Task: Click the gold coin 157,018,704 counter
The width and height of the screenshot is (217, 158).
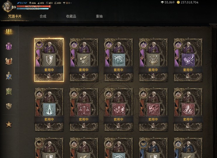Action: coord(187,2)
